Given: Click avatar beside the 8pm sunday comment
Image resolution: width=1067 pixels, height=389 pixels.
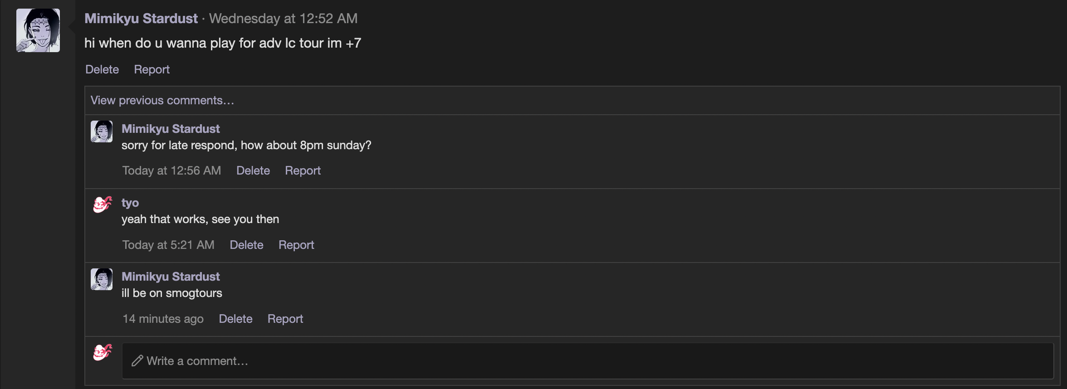Looking at the screenshot, I should [102, 131].
